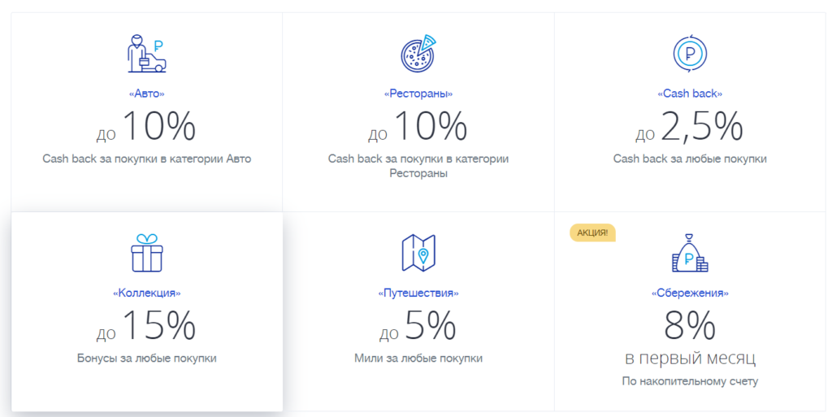Click the money bag Сбережения icon
Image resolution: width=832 pixels, height=417 pixels.
pyautogui.click(x=690, y=253)
